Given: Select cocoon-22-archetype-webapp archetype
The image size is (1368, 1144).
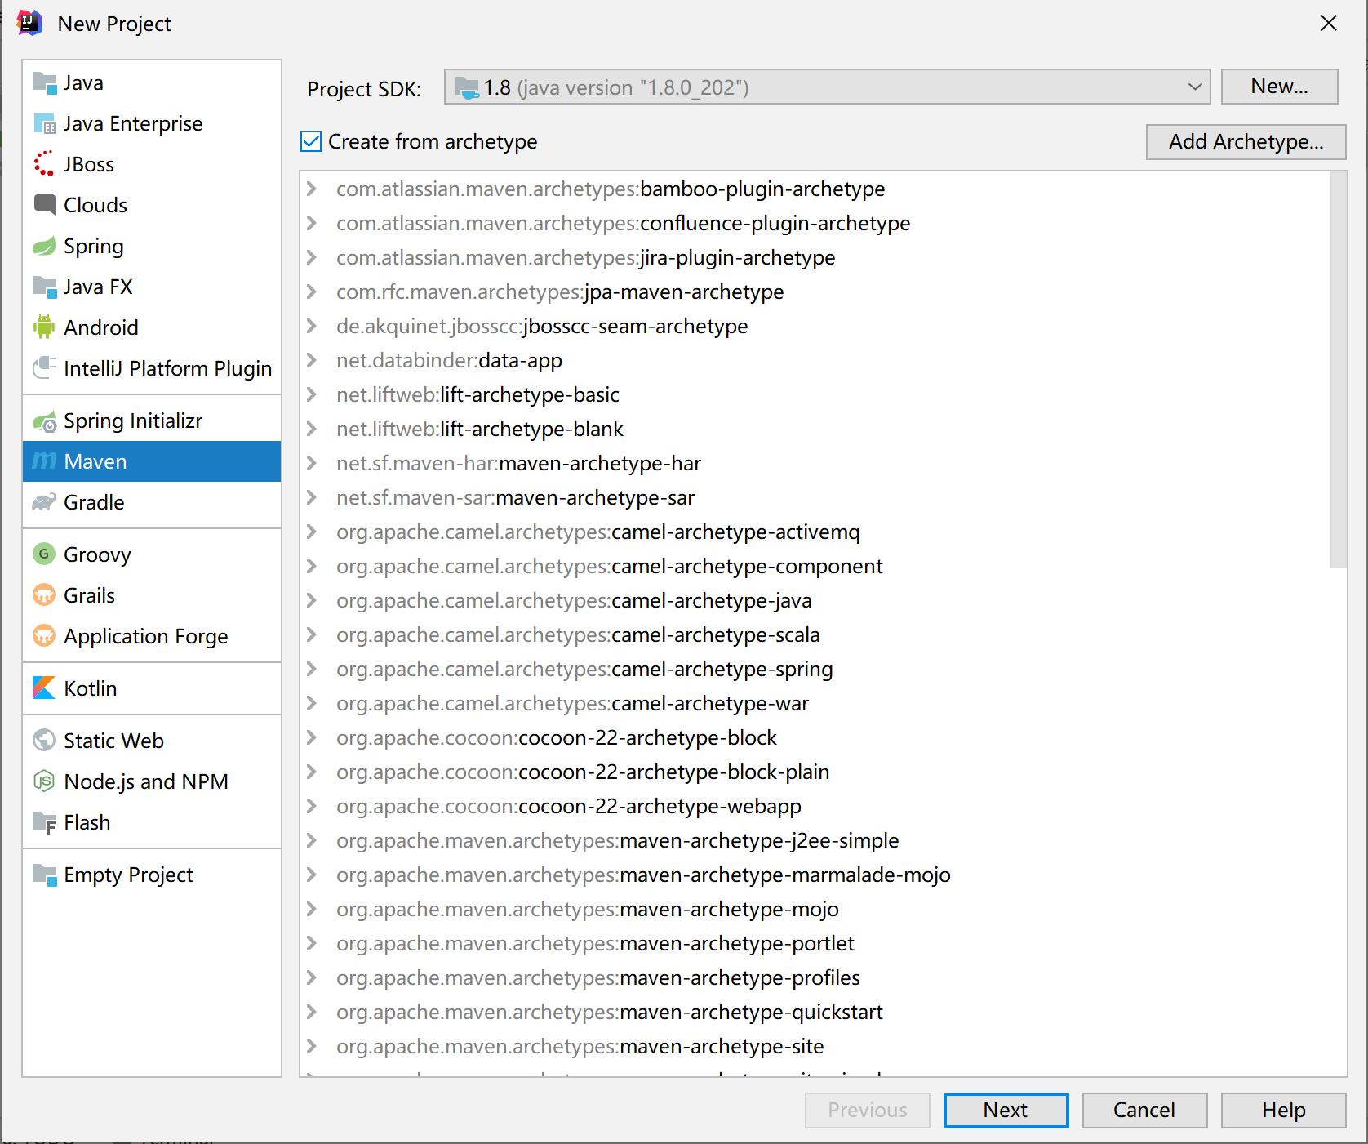Looking at the screenshot, I should coord(569,806).
